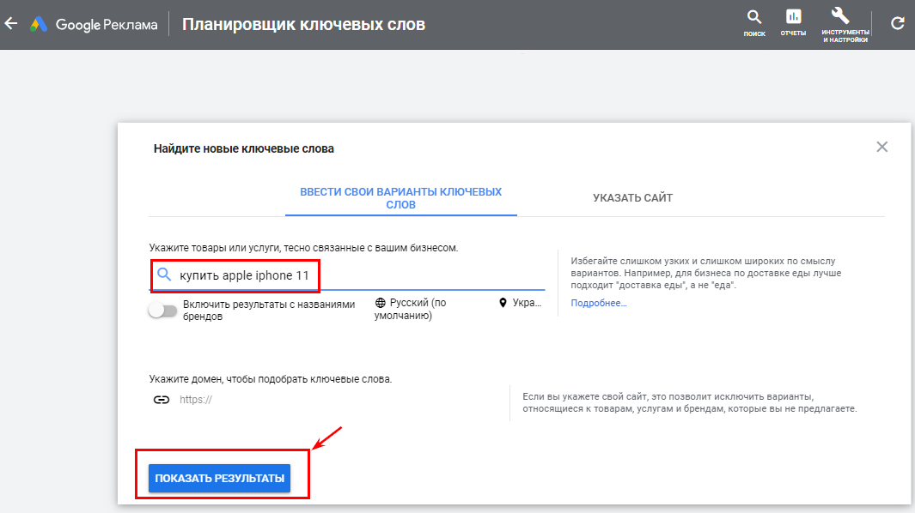Click the refresh icon in header
This screenshot has height=513, width=915.
point(898,24)
